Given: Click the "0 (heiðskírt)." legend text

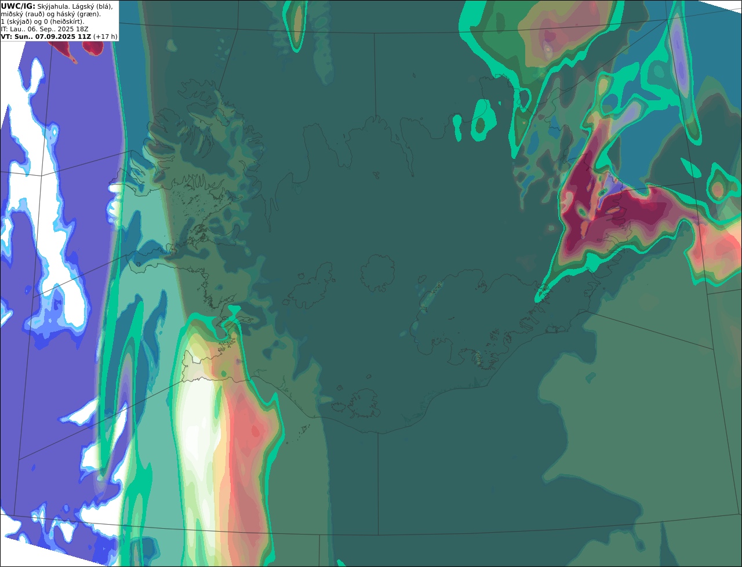Looking at the screenshot, I should (64, 21).
